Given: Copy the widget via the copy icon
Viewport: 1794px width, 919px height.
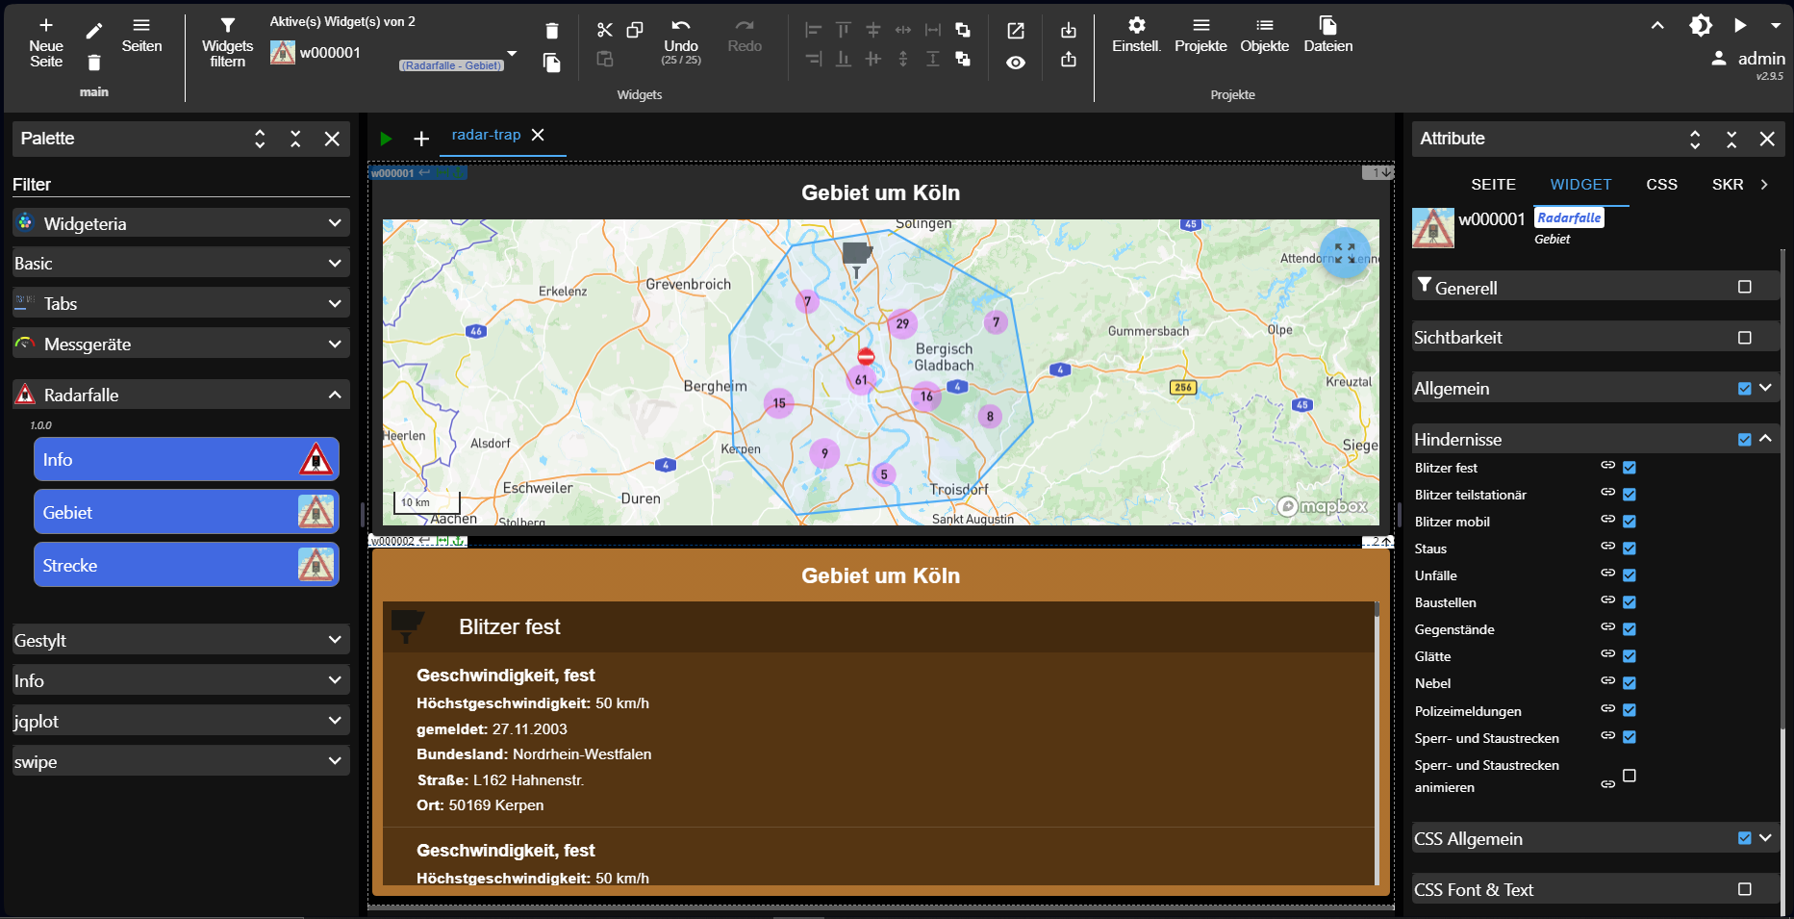Looking at the screenshot, I should pos(635,30).
